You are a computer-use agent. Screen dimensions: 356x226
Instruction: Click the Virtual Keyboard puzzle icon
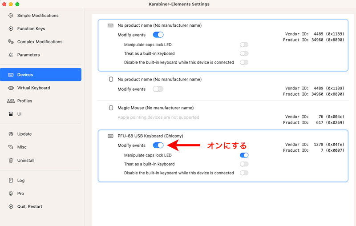coord(11,88)
